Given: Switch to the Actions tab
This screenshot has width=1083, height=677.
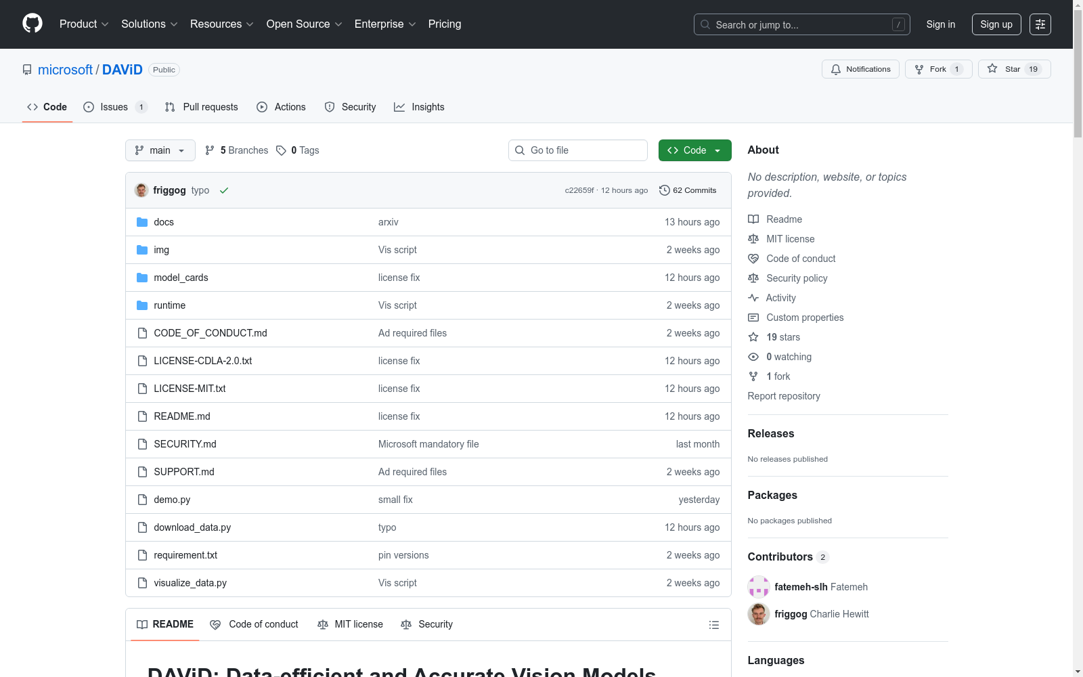Looking at the screenshot, I should coord(282,107).
